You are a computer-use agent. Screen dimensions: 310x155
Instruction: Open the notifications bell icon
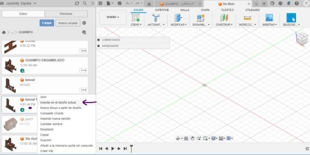tap(289, 3)
